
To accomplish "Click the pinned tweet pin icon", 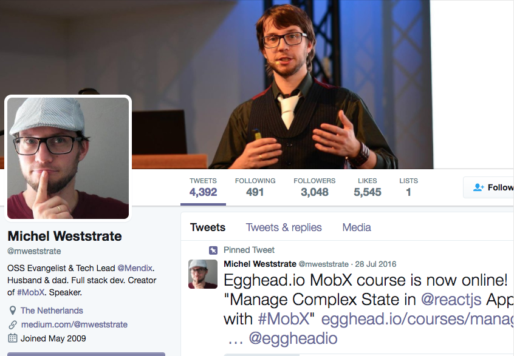I will 213,250.
